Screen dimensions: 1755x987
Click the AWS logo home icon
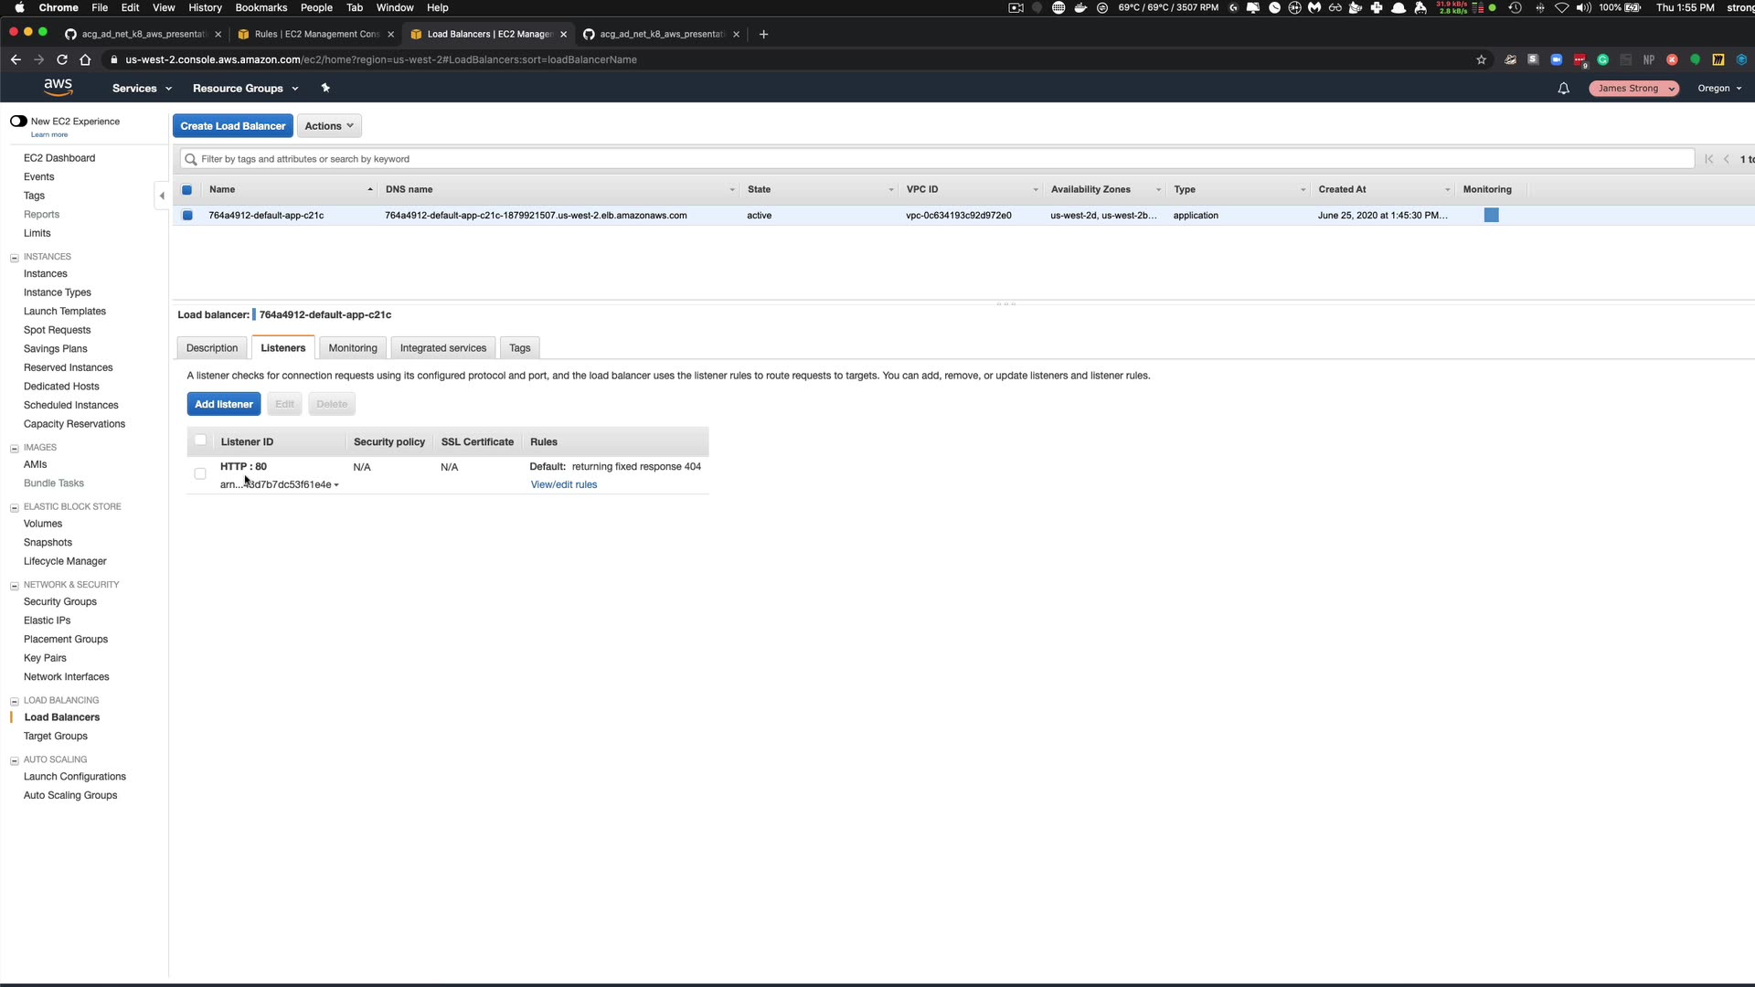(x=58, y=87)
